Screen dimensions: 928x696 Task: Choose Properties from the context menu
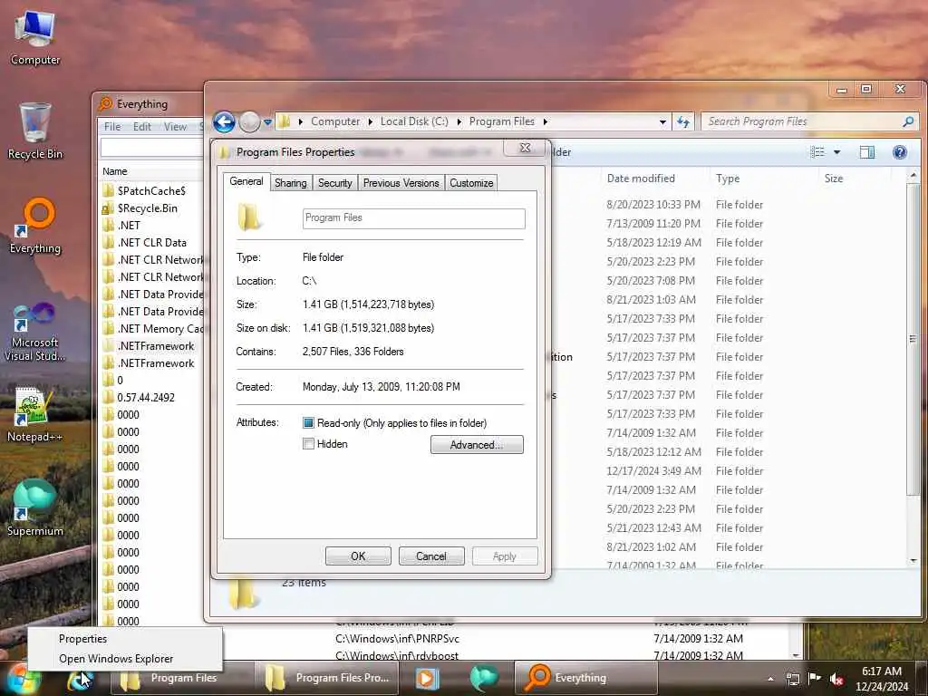tap(82, 639)
